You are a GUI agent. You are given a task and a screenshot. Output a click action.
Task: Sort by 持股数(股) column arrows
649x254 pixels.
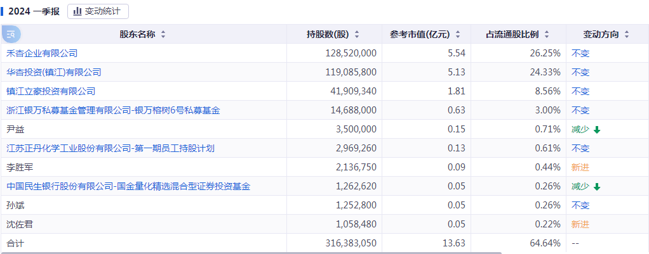(357, 34)
